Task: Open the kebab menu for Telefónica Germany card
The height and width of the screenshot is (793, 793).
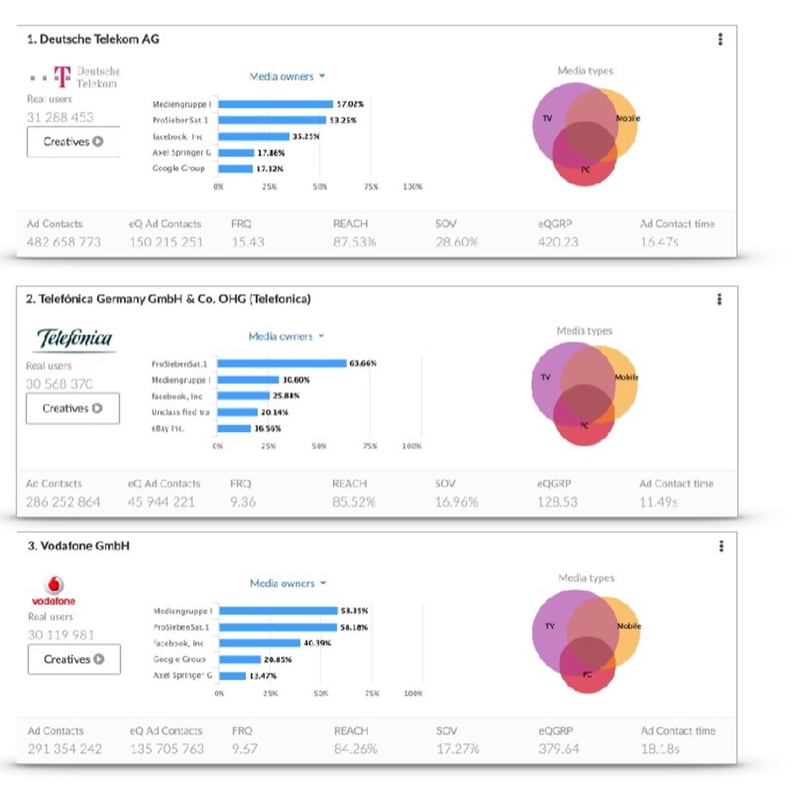Action: point(720,299)
